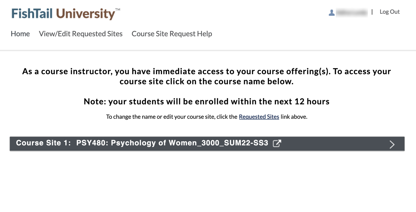Viewport: 416px width, 212px height.
Task: Click the trademark symbol by the logo
Action: 118,10
